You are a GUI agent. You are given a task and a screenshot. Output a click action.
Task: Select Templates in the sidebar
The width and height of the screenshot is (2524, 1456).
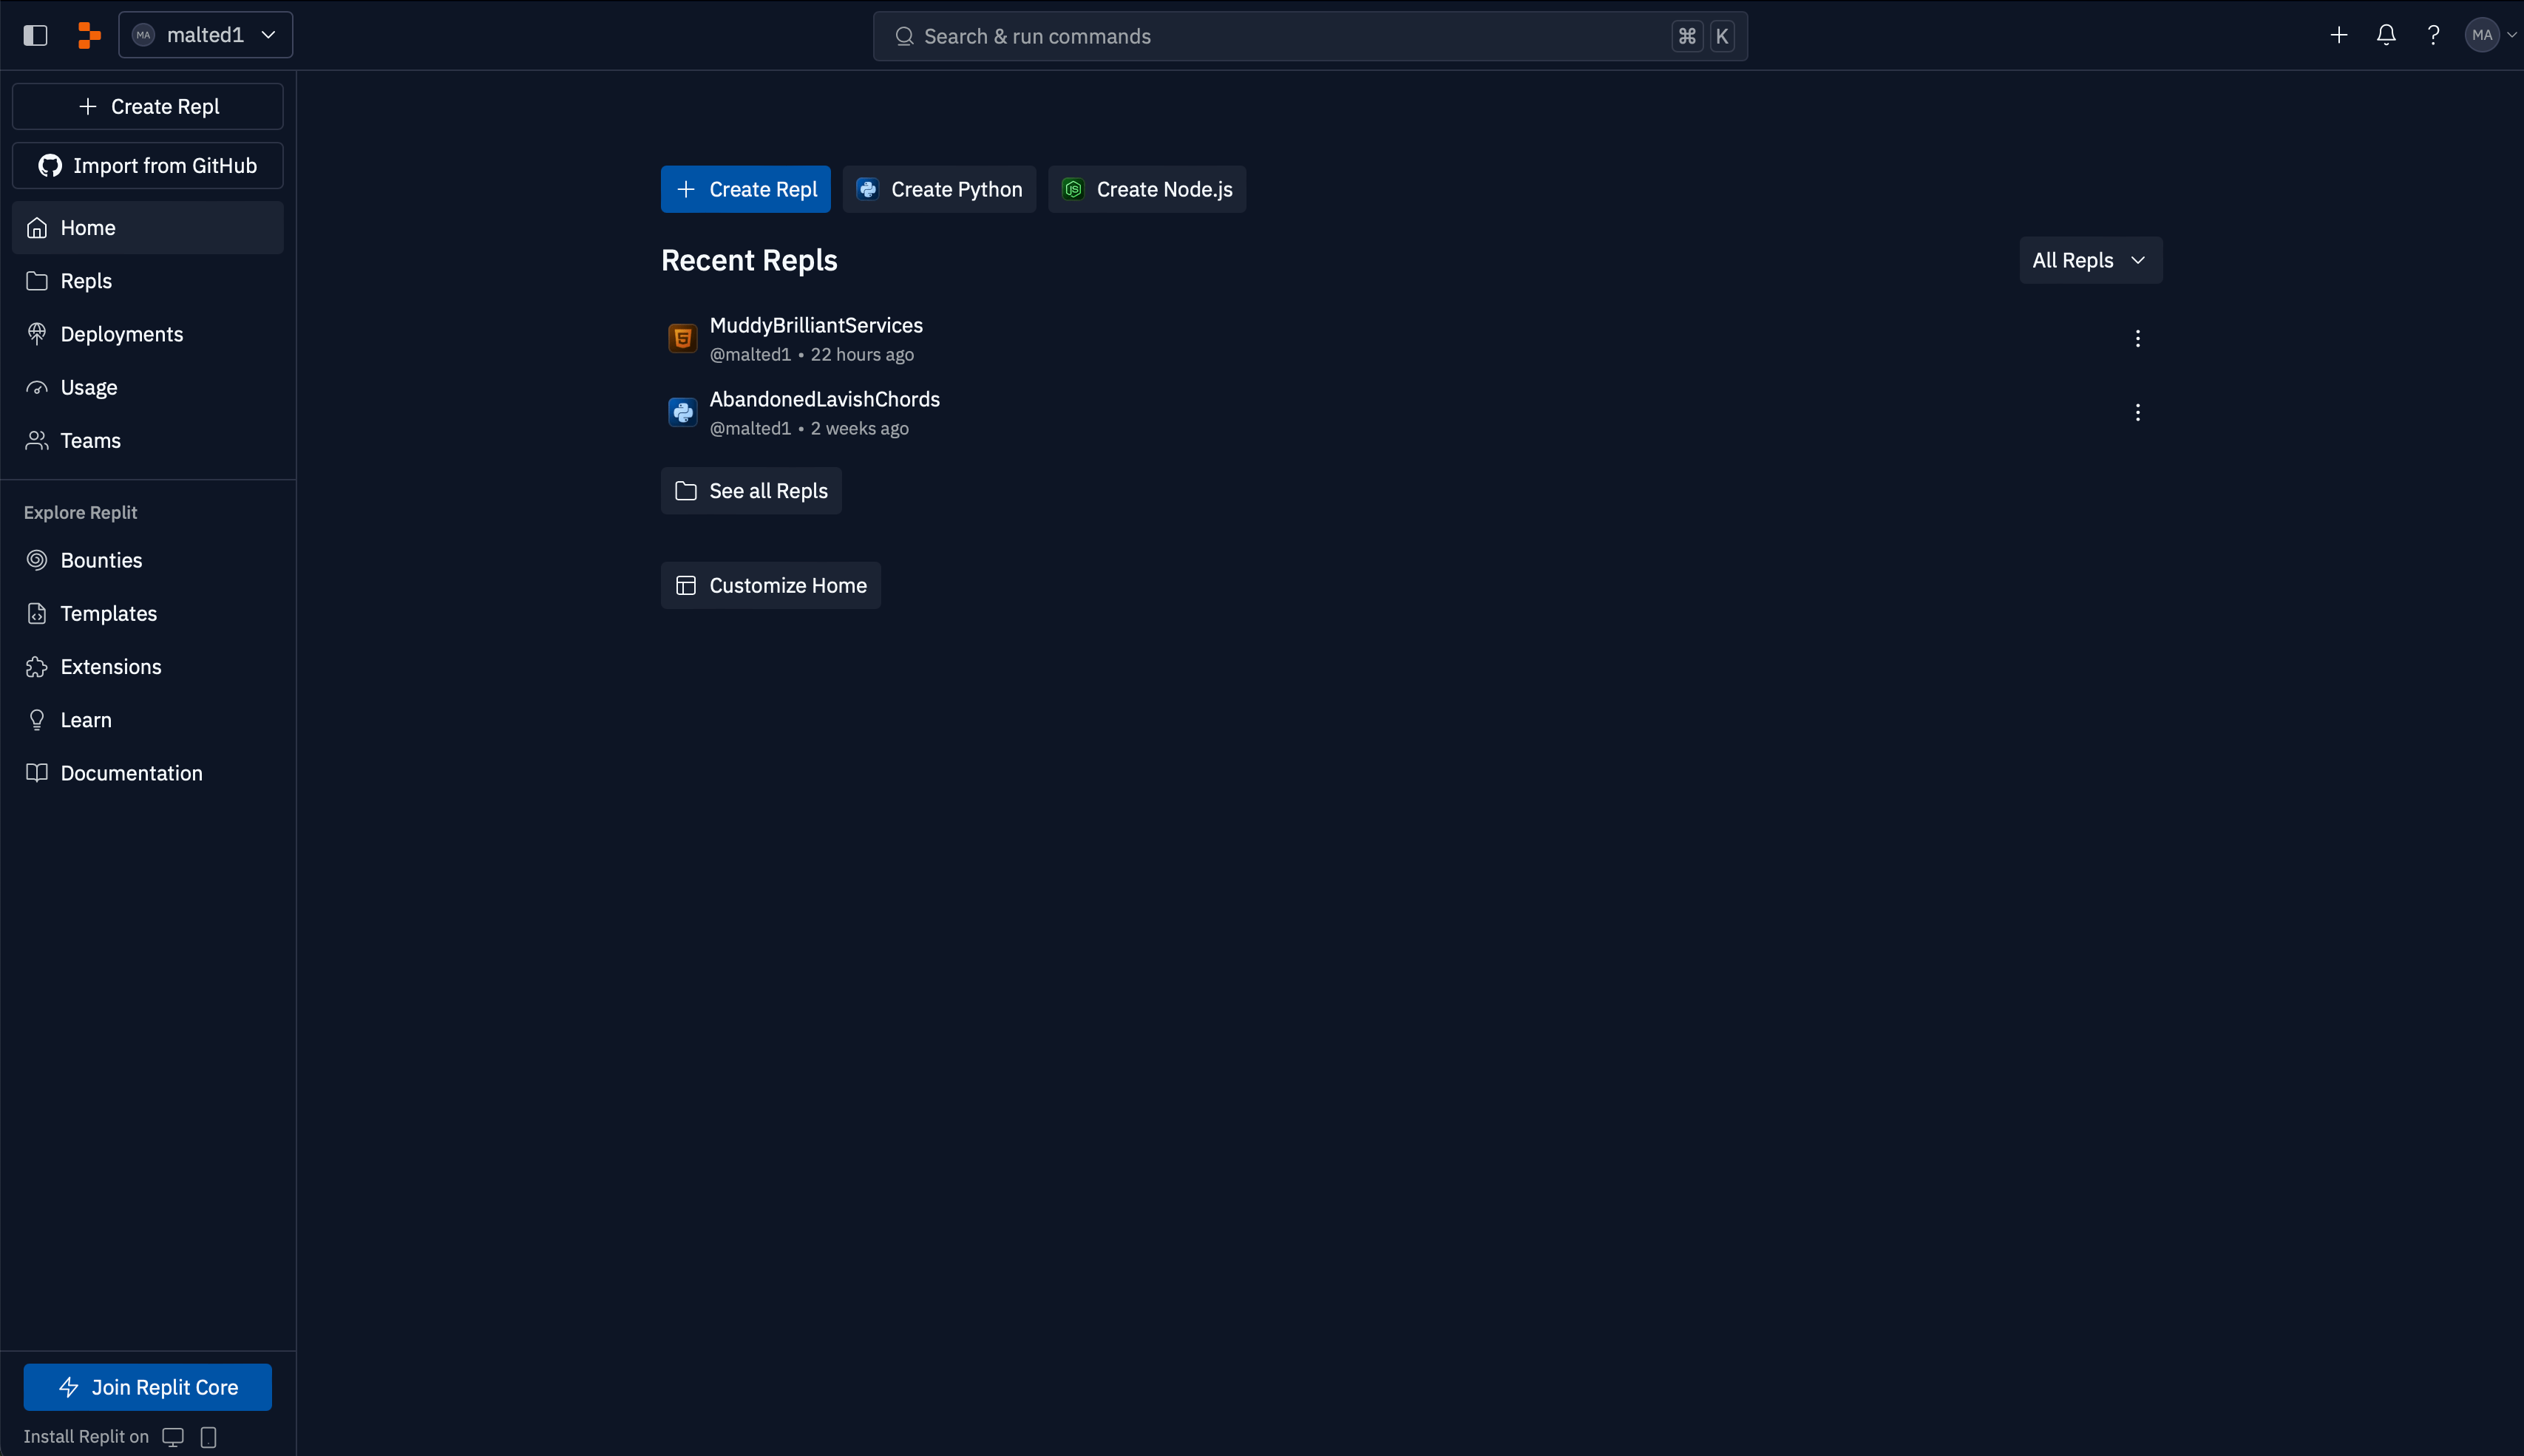pyautogui.click(x=108, y=613)
